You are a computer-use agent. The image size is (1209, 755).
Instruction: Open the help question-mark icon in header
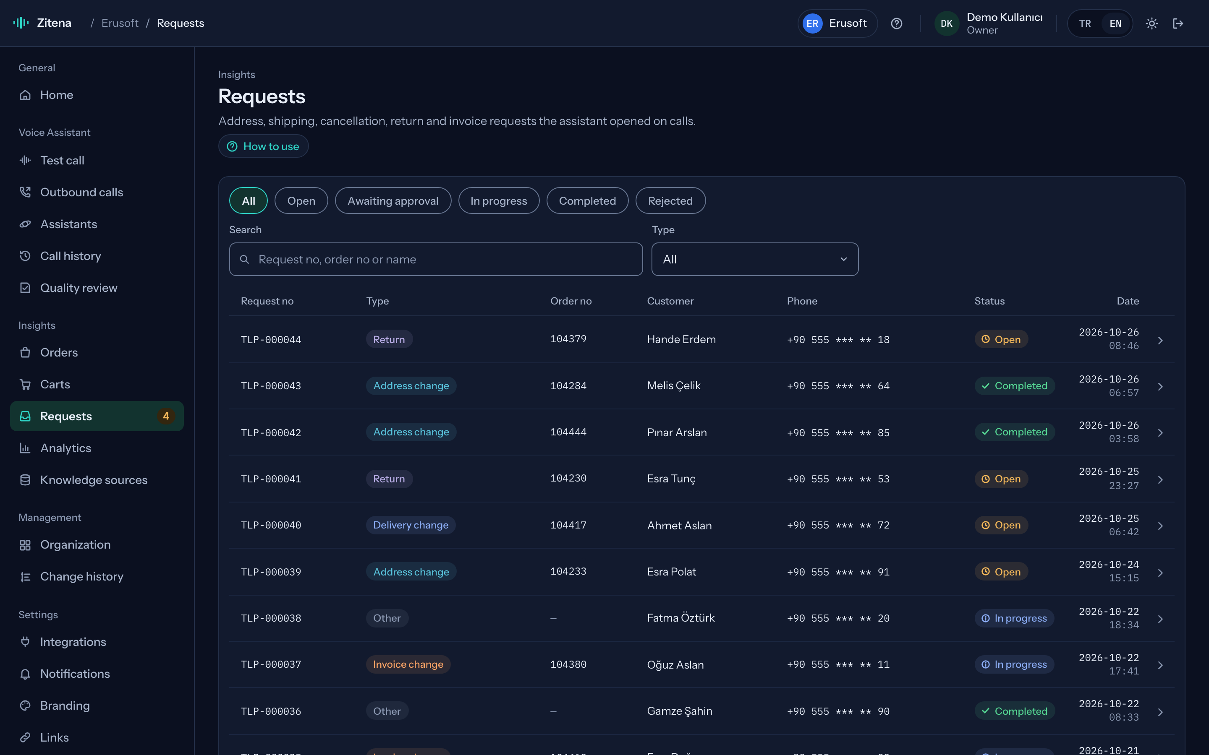point(896,23)
